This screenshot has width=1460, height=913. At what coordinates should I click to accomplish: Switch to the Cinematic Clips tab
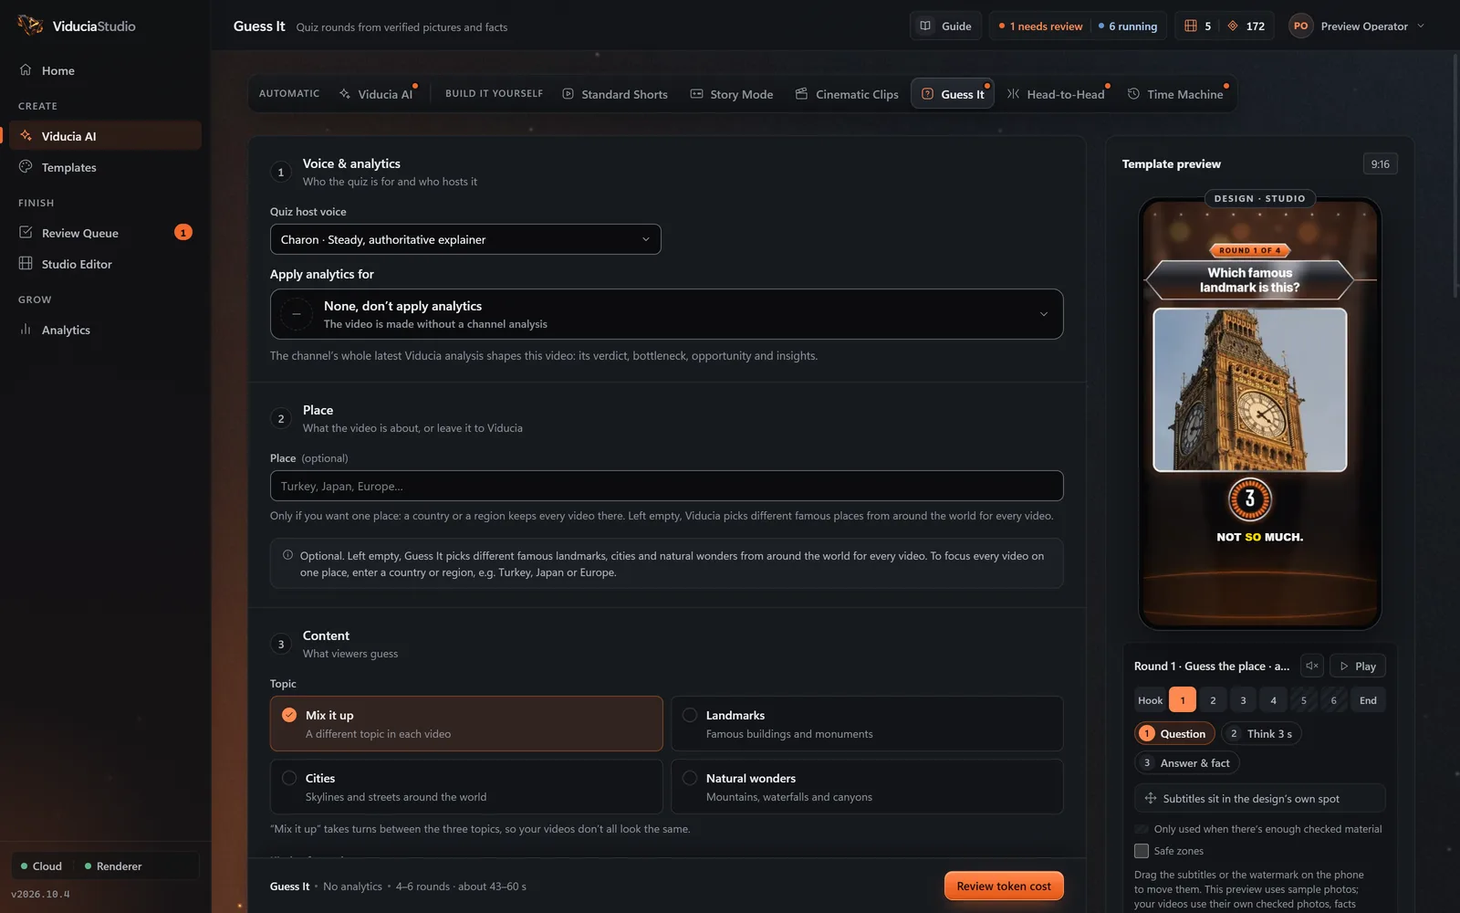click(x=847, y=94)
